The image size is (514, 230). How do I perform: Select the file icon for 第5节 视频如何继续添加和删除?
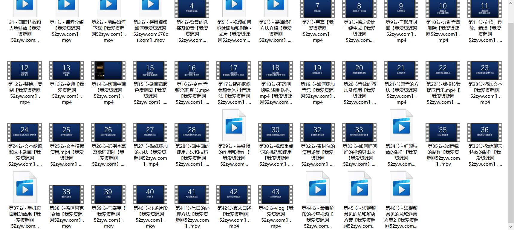pyautogui.click(x=234, y=8)
